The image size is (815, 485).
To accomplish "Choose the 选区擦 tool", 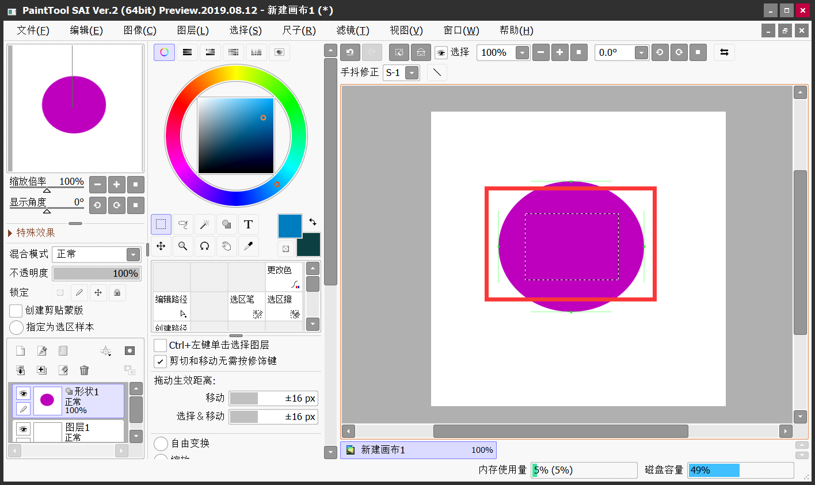I will click(x=284, y=306).
